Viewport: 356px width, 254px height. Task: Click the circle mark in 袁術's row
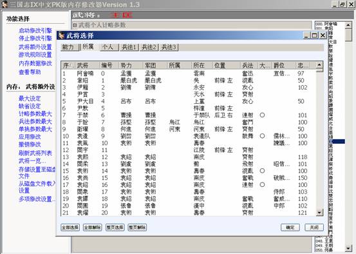click(262, 171)
